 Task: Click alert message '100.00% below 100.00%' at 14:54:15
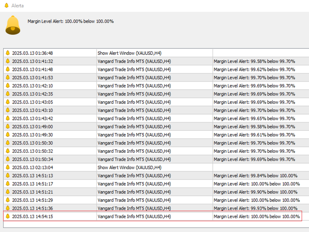[x=256, y=217]
